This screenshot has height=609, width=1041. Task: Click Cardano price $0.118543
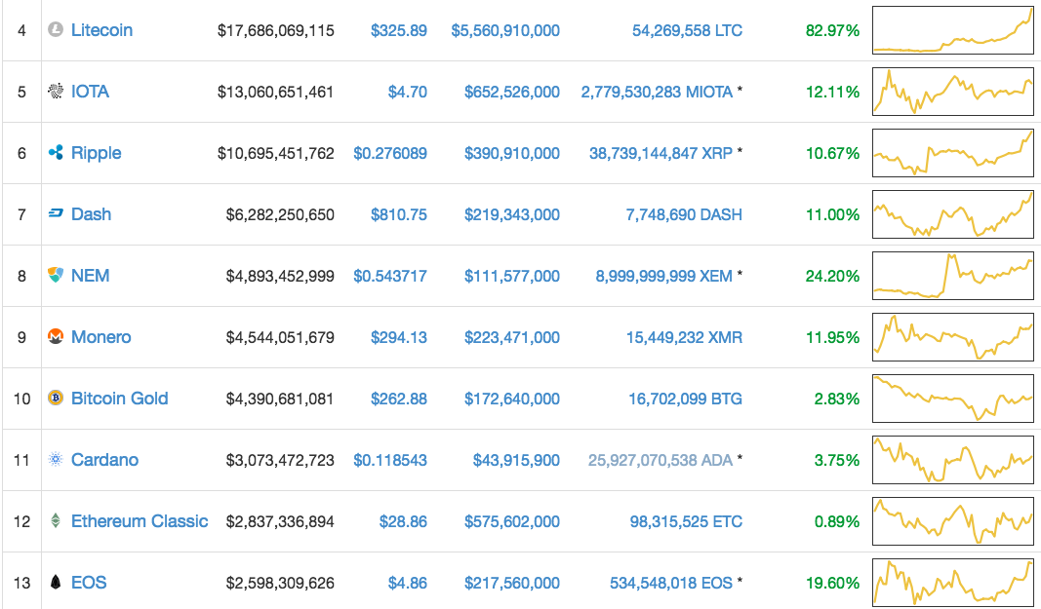coord(389,460)
